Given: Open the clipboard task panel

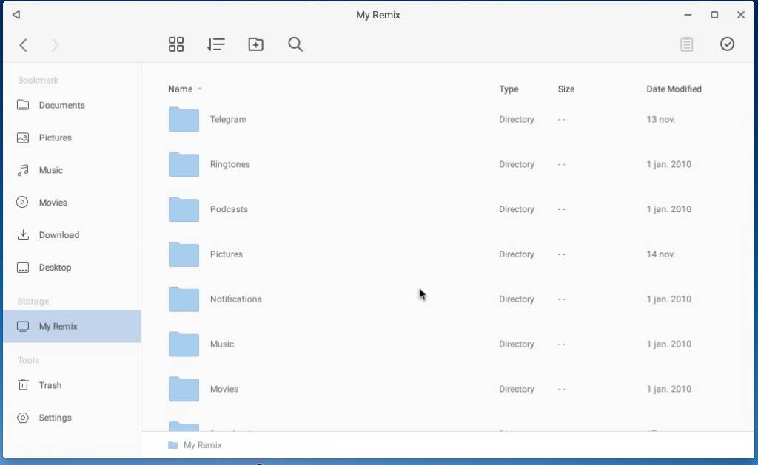Looking at the screenshot, I should pyautogui.click(x=686, y=44).
